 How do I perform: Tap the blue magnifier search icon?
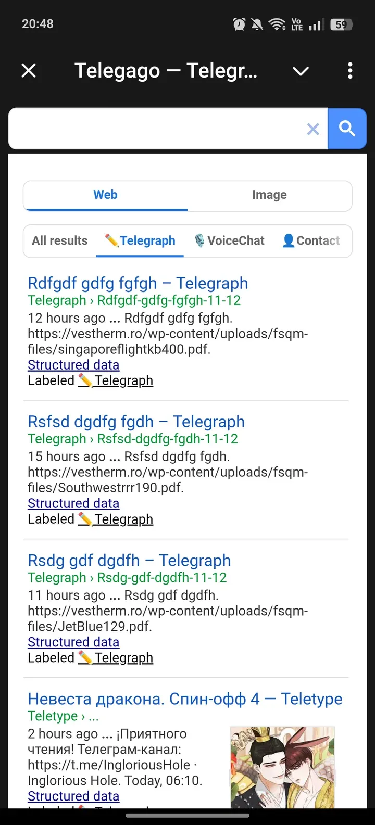[347, 129]
